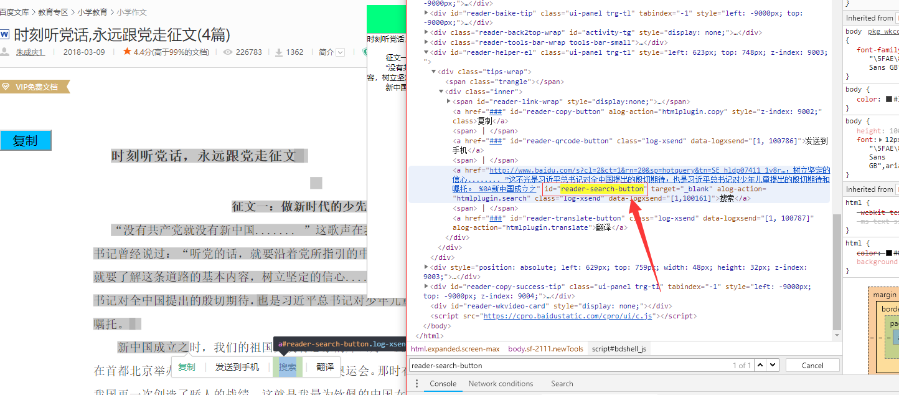Click the blue 复制 button
Screen dimensions: 899x395
(26, 141)
